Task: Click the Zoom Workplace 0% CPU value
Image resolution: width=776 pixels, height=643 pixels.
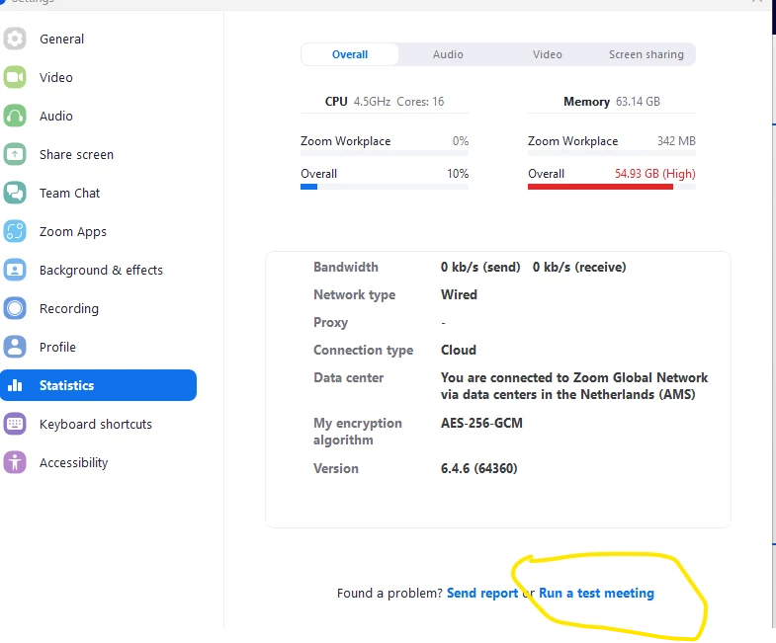Action: (x=461, y=141)
